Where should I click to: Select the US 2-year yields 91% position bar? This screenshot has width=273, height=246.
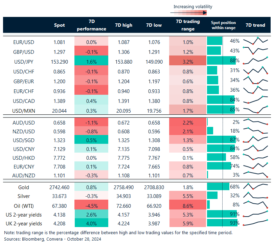coord(222,214)
